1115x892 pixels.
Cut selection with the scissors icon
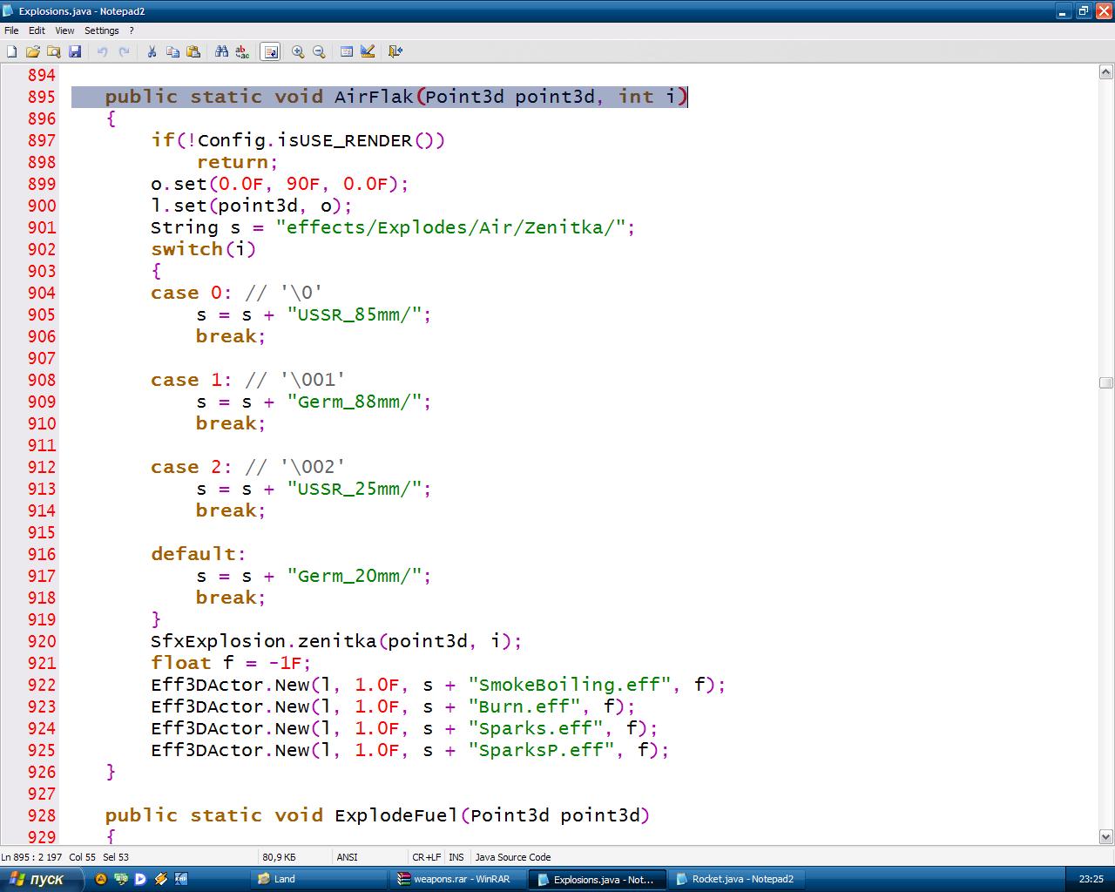pyautogui.click(x=152, y=51)
